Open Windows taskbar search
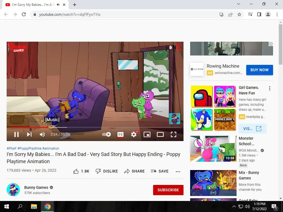Image resolution: width=283 pixels, height=212 pixels. [x=20, y=206]
